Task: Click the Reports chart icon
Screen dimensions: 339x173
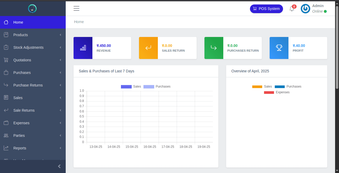Action: (x=6, y=148)
